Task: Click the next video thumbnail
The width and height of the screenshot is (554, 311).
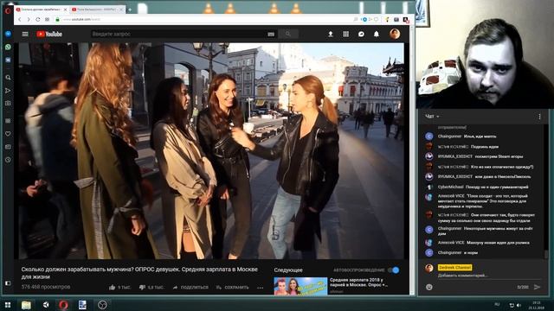Action: pyautogui.click(x=300, y=286)
